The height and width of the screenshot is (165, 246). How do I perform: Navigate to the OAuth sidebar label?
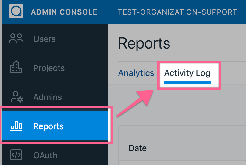click(x=45, y=155)
